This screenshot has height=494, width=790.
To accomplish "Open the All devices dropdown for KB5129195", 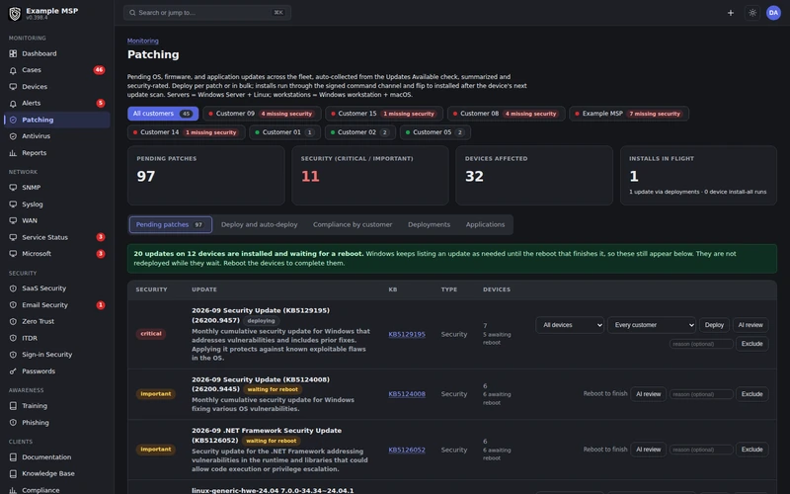I will point(570,325).
